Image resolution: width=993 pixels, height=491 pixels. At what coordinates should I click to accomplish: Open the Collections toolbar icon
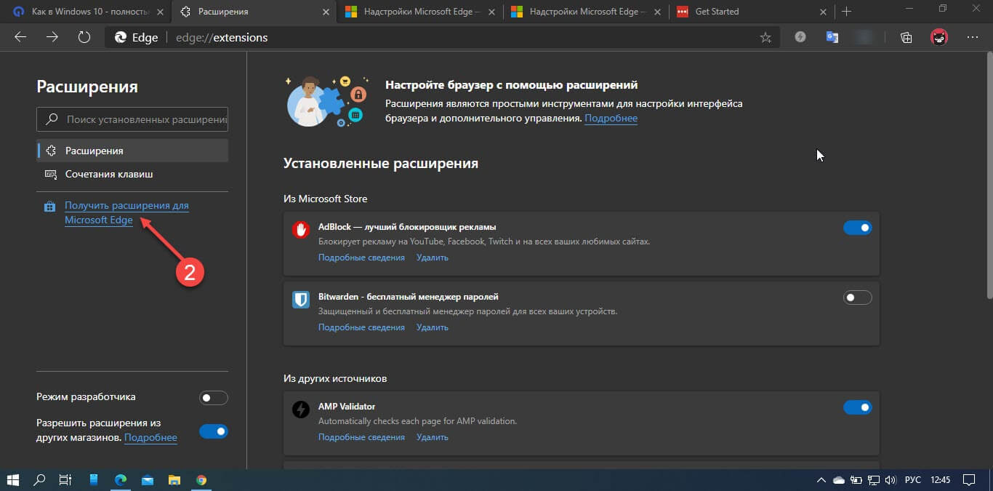(906, 38)
